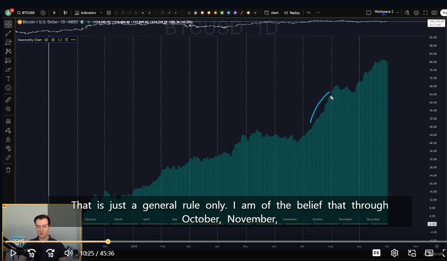Viewport: 447px width, 261px height.
Task: Expand the arrow next to Indicators
Action: tap(101, 13)
